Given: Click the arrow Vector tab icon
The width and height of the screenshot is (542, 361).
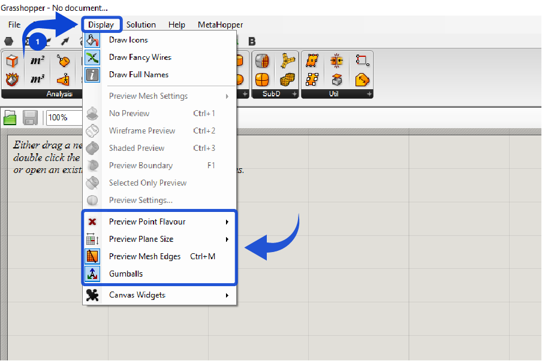Looking at the screenshot, I should point(65,41).
